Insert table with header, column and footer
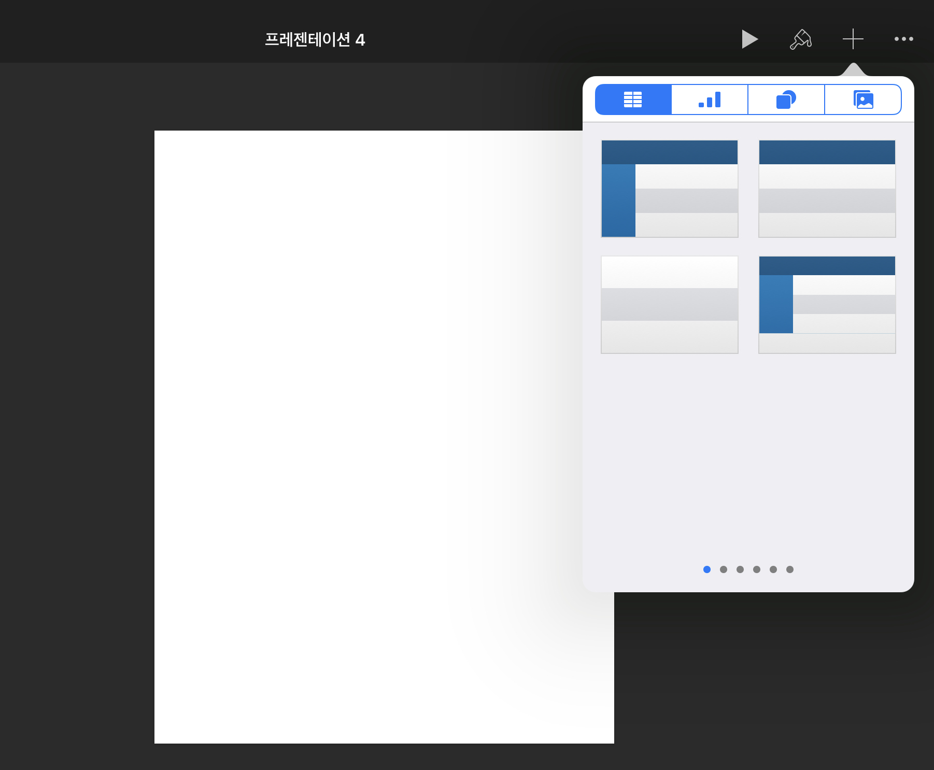 click(x=827, y=305)
